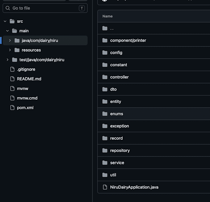The width and height of the screenshot is (210, 202).
Task: Click the mvnw.cmd file icon
Action: (12, 98)
